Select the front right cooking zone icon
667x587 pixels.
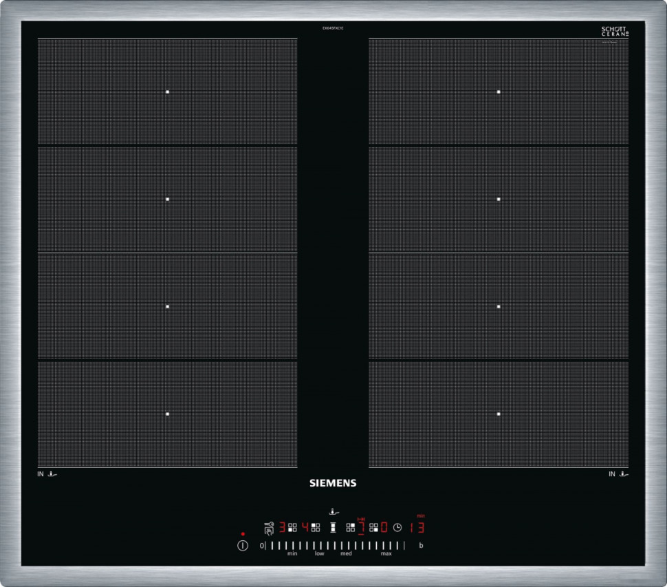tap(374, 528)
